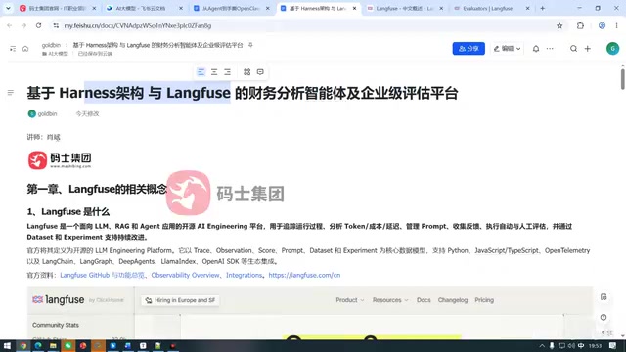Switch to the JAAgent browser tab
This screenshot has height=352, width=626.
(x=231, y=9)
